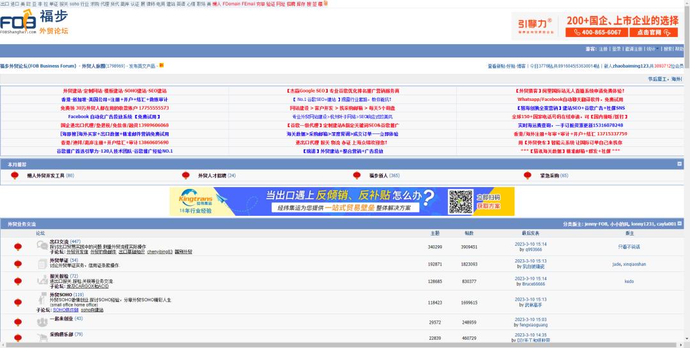This screenshot has height=348, width=690.
Task: Click red lantern icon beside 紧急采购
Action: pyautogui.click(x=528, y=176)
